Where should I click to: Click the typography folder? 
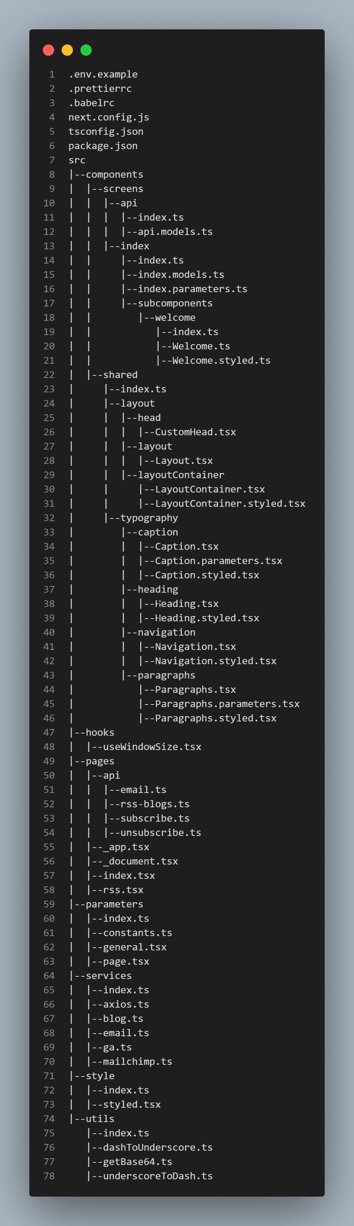pos(149,518)
